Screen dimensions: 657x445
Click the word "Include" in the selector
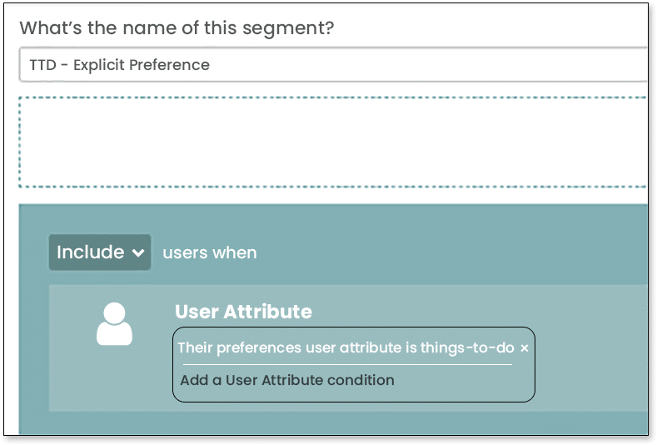click(x=90, y=252)
